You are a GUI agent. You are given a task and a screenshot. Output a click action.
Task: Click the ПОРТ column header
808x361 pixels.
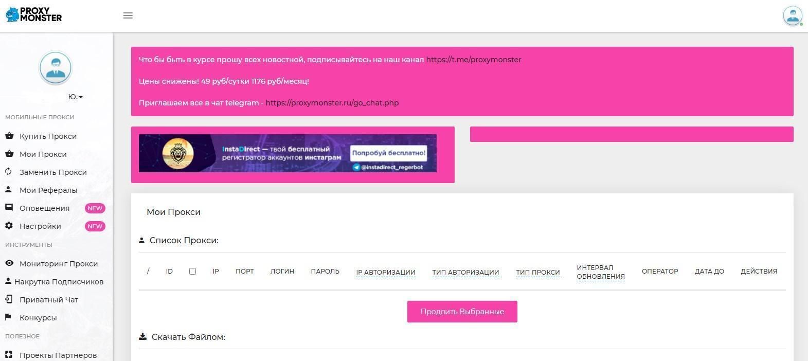tap(245, 271)
